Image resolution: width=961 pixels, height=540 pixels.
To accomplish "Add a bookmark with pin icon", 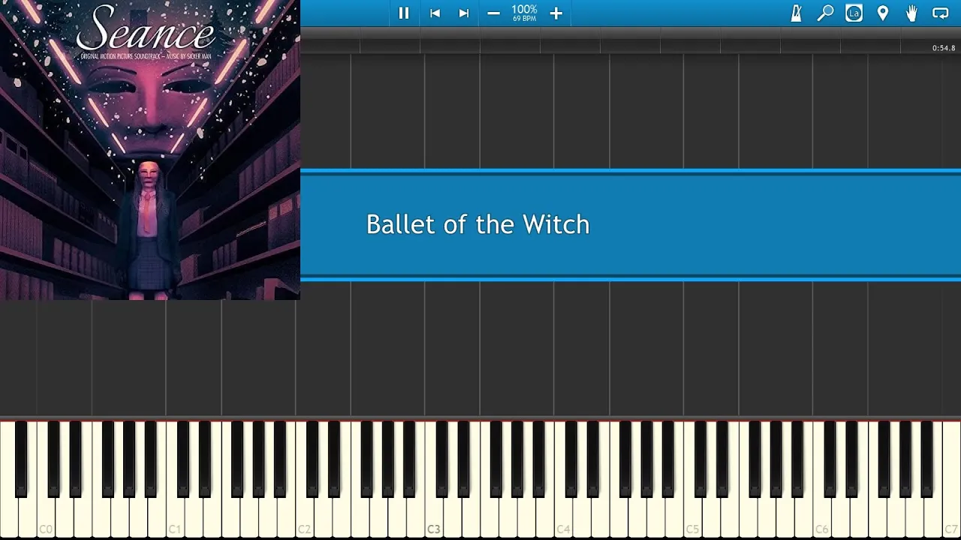I will (x=883, y=13).
